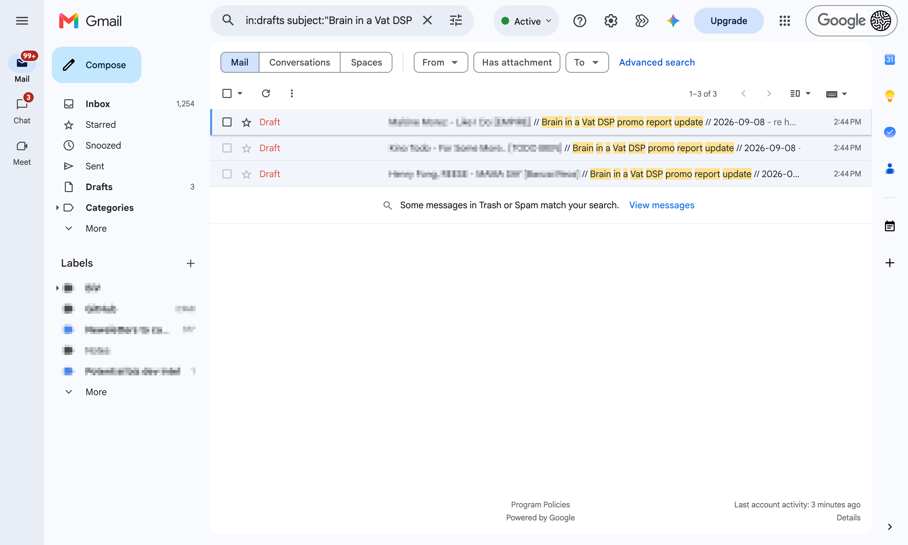This screenshot has width=908, height=545.
Task: Select the third draft's checkbox
Action: (x=227, y=174)
